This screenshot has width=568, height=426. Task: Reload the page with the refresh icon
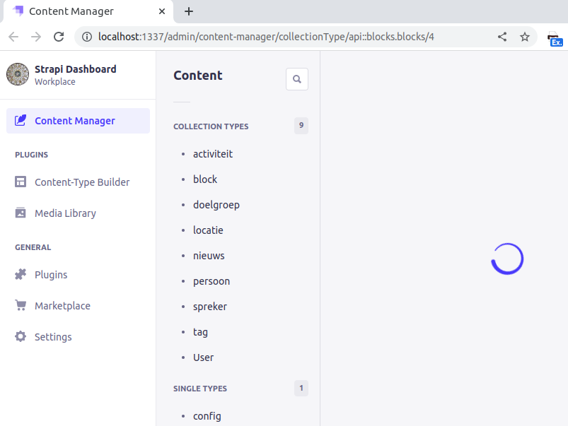pyautogui.click(x=59, y=36)
